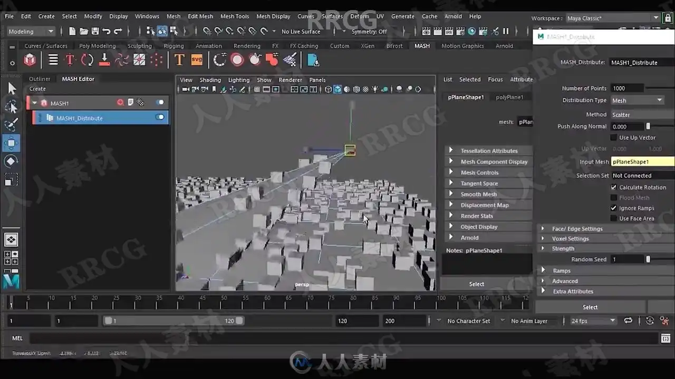This screenshot has height=379, width=675.
Task: Click Select at the bottom of MASH1_Distribute window
Action: click(590, 307)
